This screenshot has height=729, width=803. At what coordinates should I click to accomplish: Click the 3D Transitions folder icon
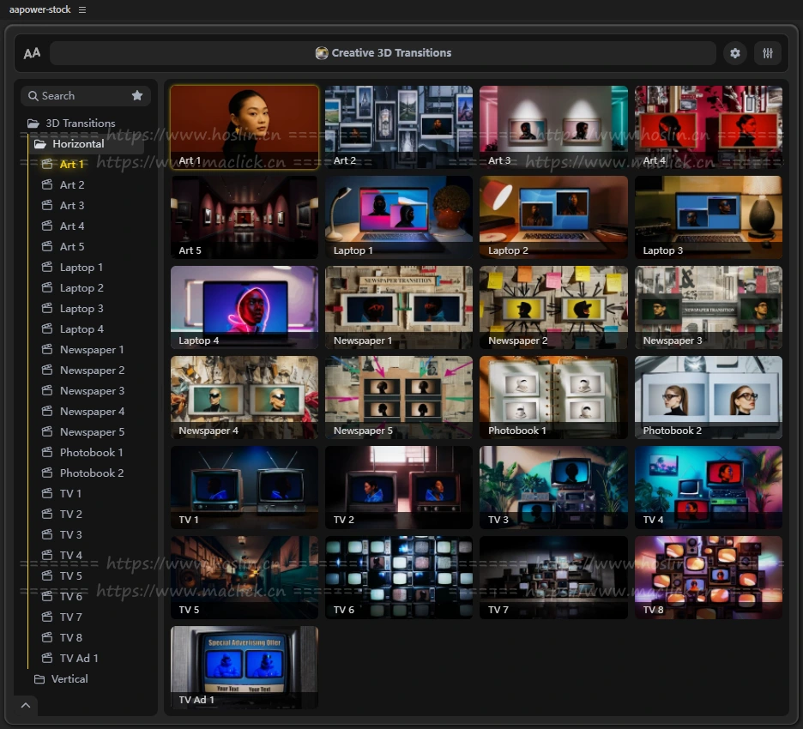click(x=33, y=124)
